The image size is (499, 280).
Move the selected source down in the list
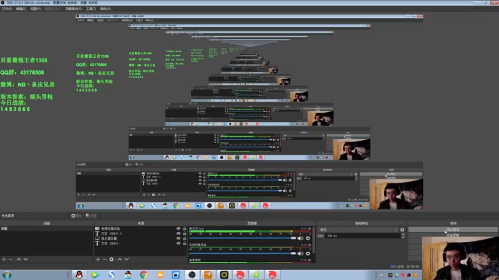click(x=127, y=259)
